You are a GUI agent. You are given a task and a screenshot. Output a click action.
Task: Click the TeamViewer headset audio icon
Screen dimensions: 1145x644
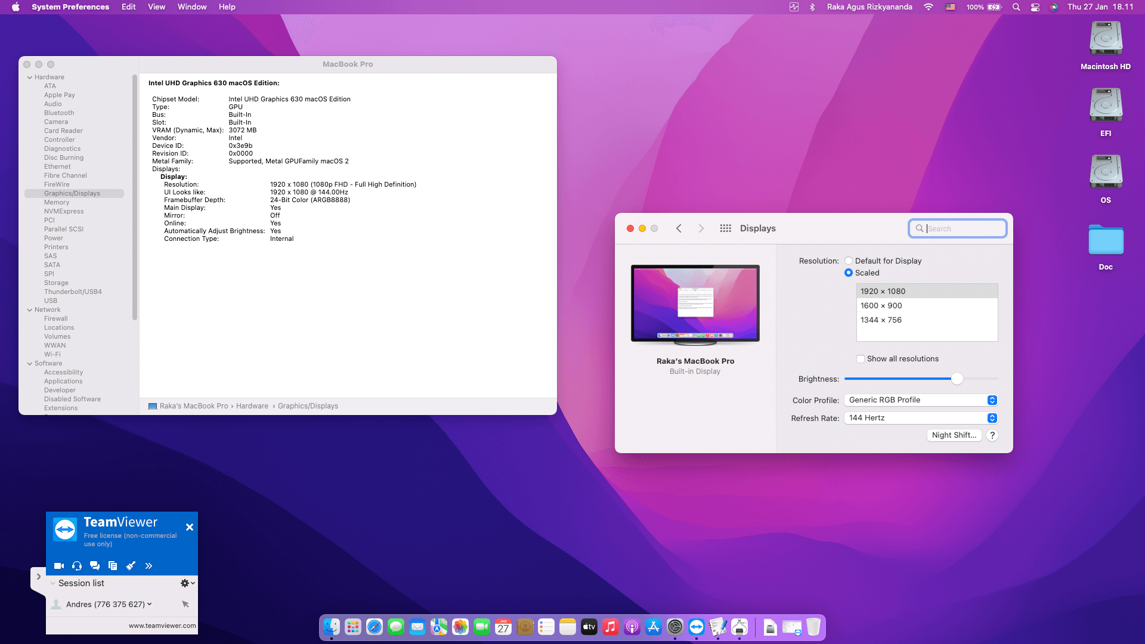point(77,566)
